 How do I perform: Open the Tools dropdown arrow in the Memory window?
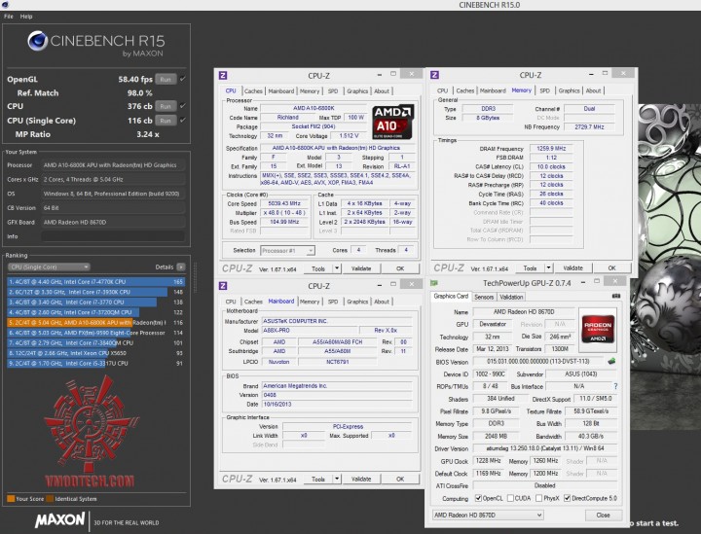(x=548, y=267)
